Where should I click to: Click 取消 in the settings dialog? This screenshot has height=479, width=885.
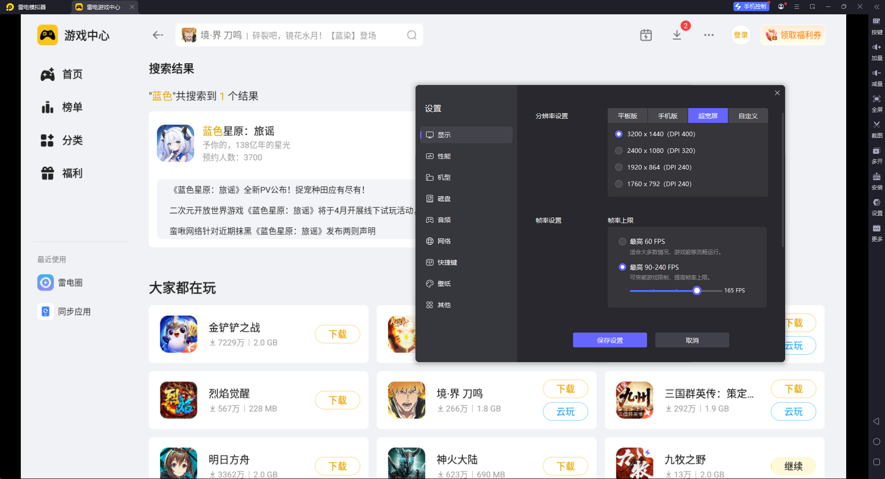coord(692,340)
